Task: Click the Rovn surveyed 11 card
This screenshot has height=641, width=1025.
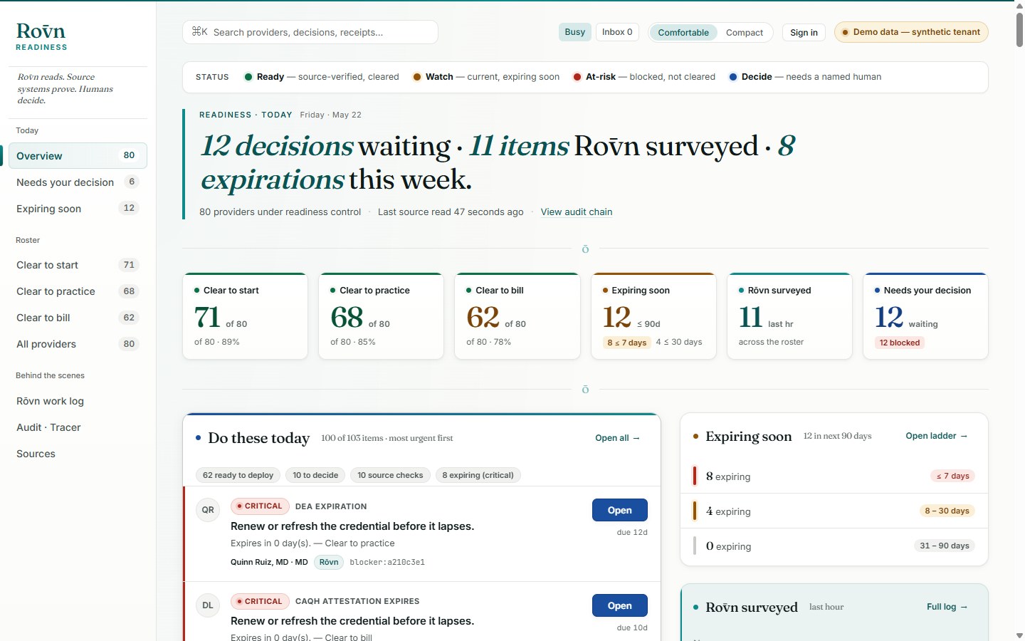Action: (789, 316)
